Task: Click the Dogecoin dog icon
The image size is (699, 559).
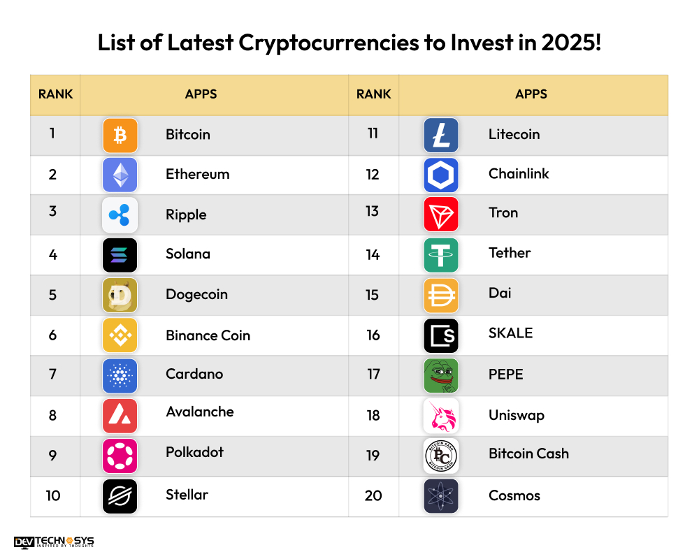Action: point(120,295)
